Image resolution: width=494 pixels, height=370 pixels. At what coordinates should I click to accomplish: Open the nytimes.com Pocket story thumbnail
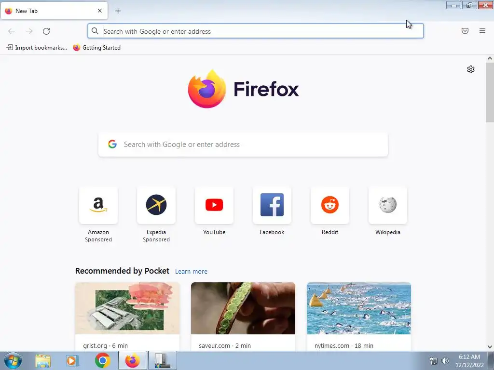pyautogui.click(x=359, y=308)
